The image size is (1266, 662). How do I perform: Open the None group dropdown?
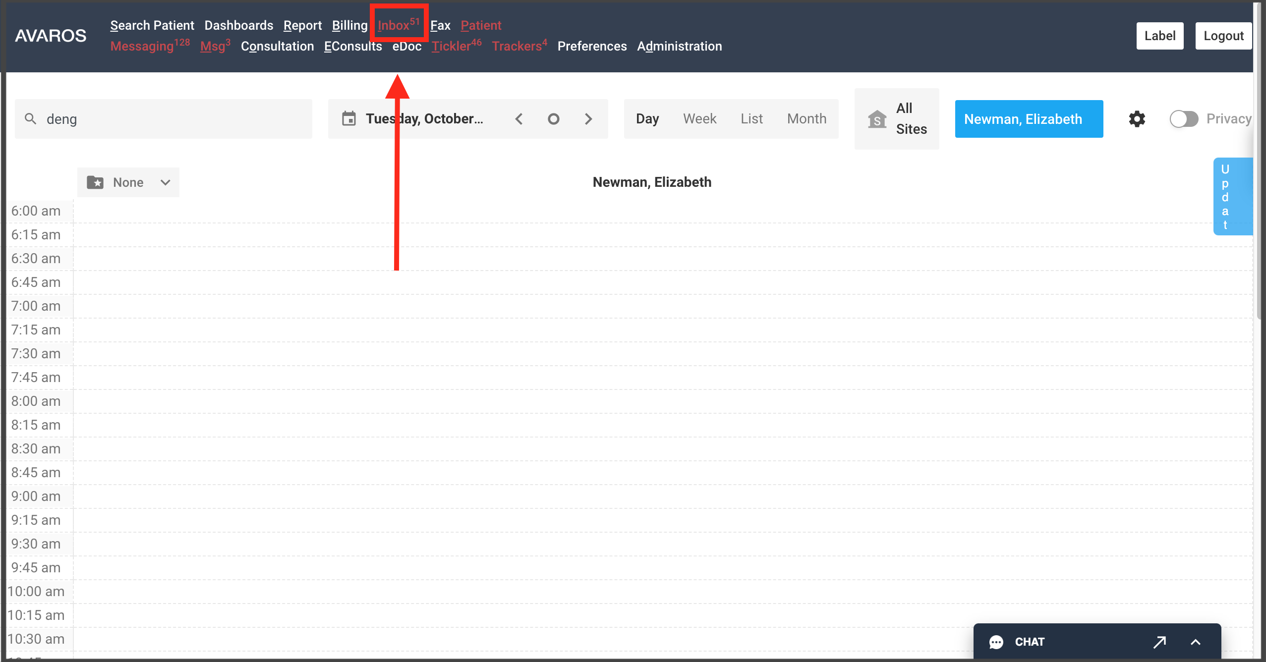point(128,182)
